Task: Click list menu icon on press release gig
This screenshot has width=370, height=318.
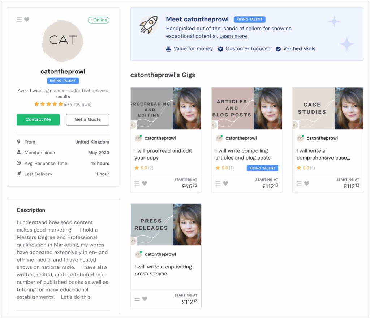Action: (x=137, y=299)
